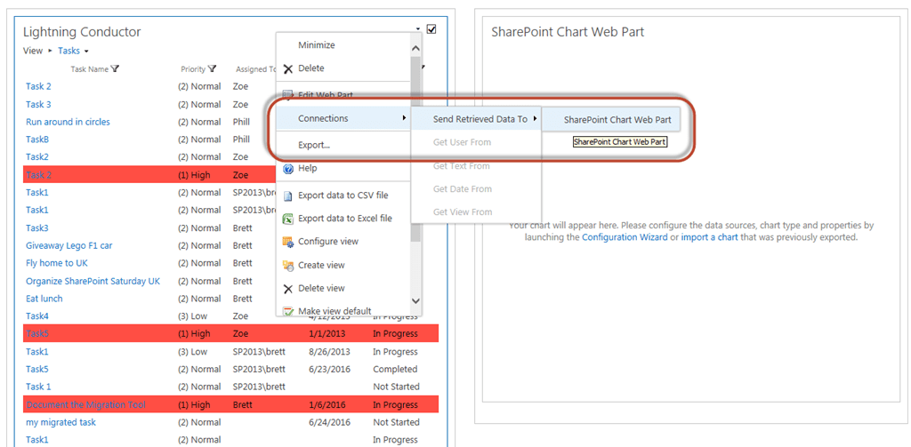Click the web part menu scrollbar thumb
The height and width of the screenshot is (447, 911).
click(x=415, y=148)
